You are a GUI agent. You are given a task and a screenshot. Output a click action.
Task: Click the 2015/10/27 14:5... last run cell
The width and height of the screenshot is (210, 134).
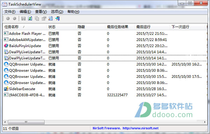(152, 95)
